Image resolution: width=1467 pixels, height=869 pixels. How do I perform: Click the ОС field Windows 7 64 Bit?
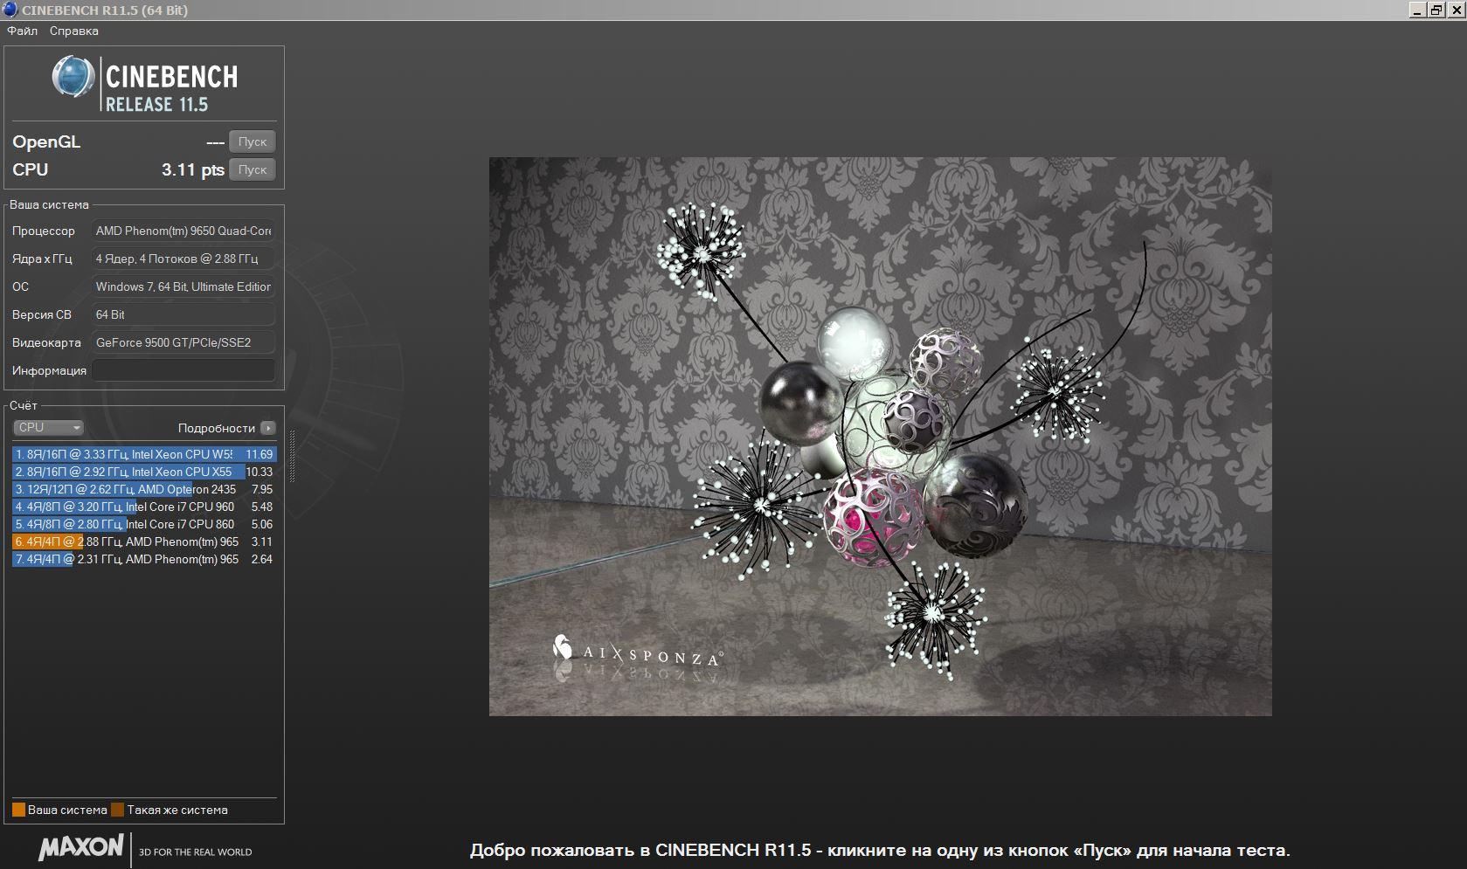183,286
